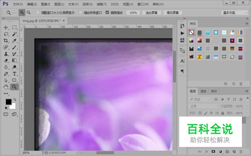Click the white background color swatch

[13, 106]
